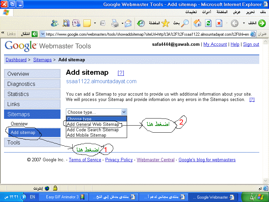This screenshot has width=269, height=202.
Task: Open the Statistics sidebar section
Action: (x=32, y=94)
